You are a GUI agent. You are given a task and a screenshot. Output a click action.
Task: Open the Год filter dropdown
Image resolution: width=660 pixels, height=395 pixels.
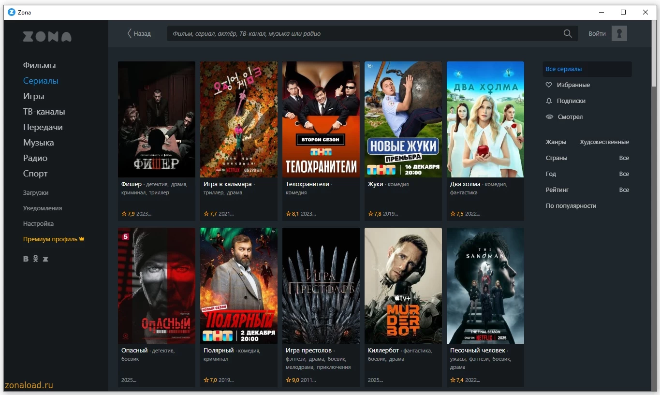587,174
